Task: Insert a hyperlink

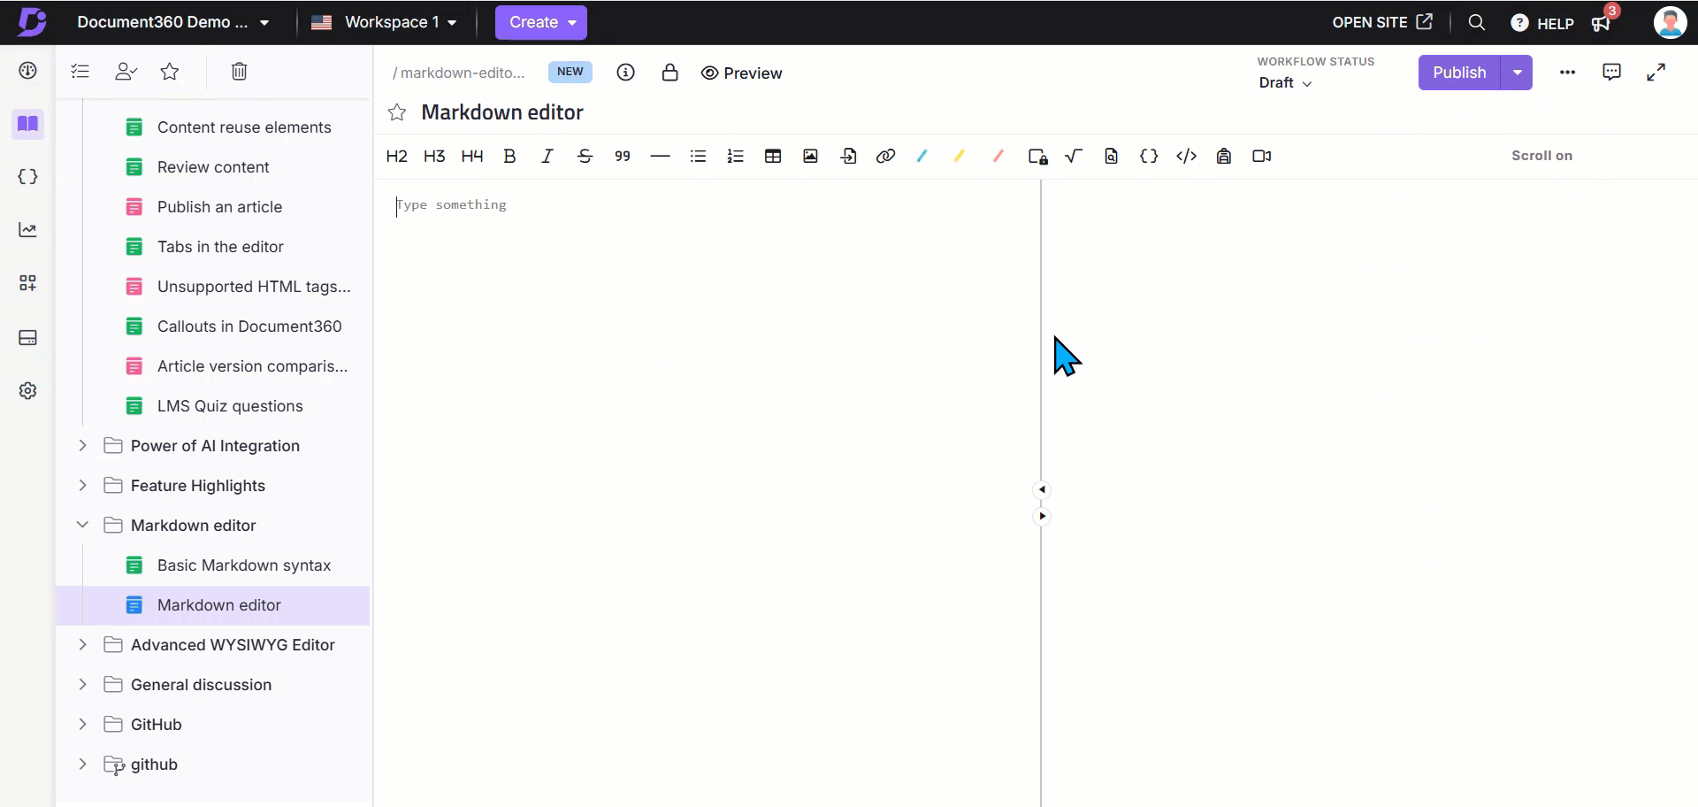Action: pyautogui.click(x=885, y=156)
